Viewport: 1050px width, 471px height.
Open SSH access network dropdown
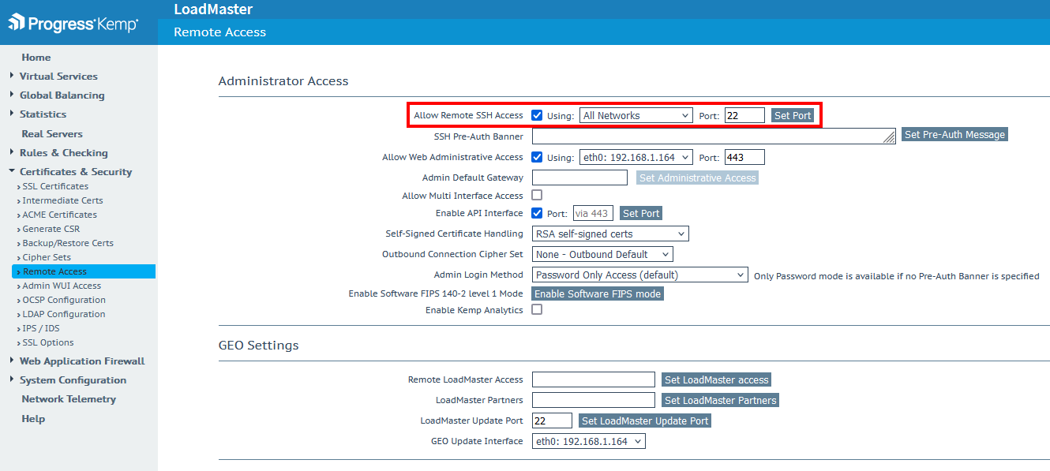click(636, 115)
